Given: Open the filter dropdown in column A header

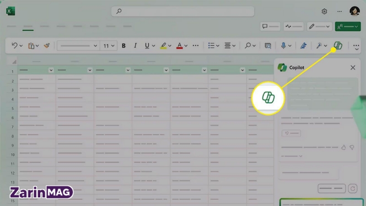Looking at the screenshot, I should (x=51, y=70).
